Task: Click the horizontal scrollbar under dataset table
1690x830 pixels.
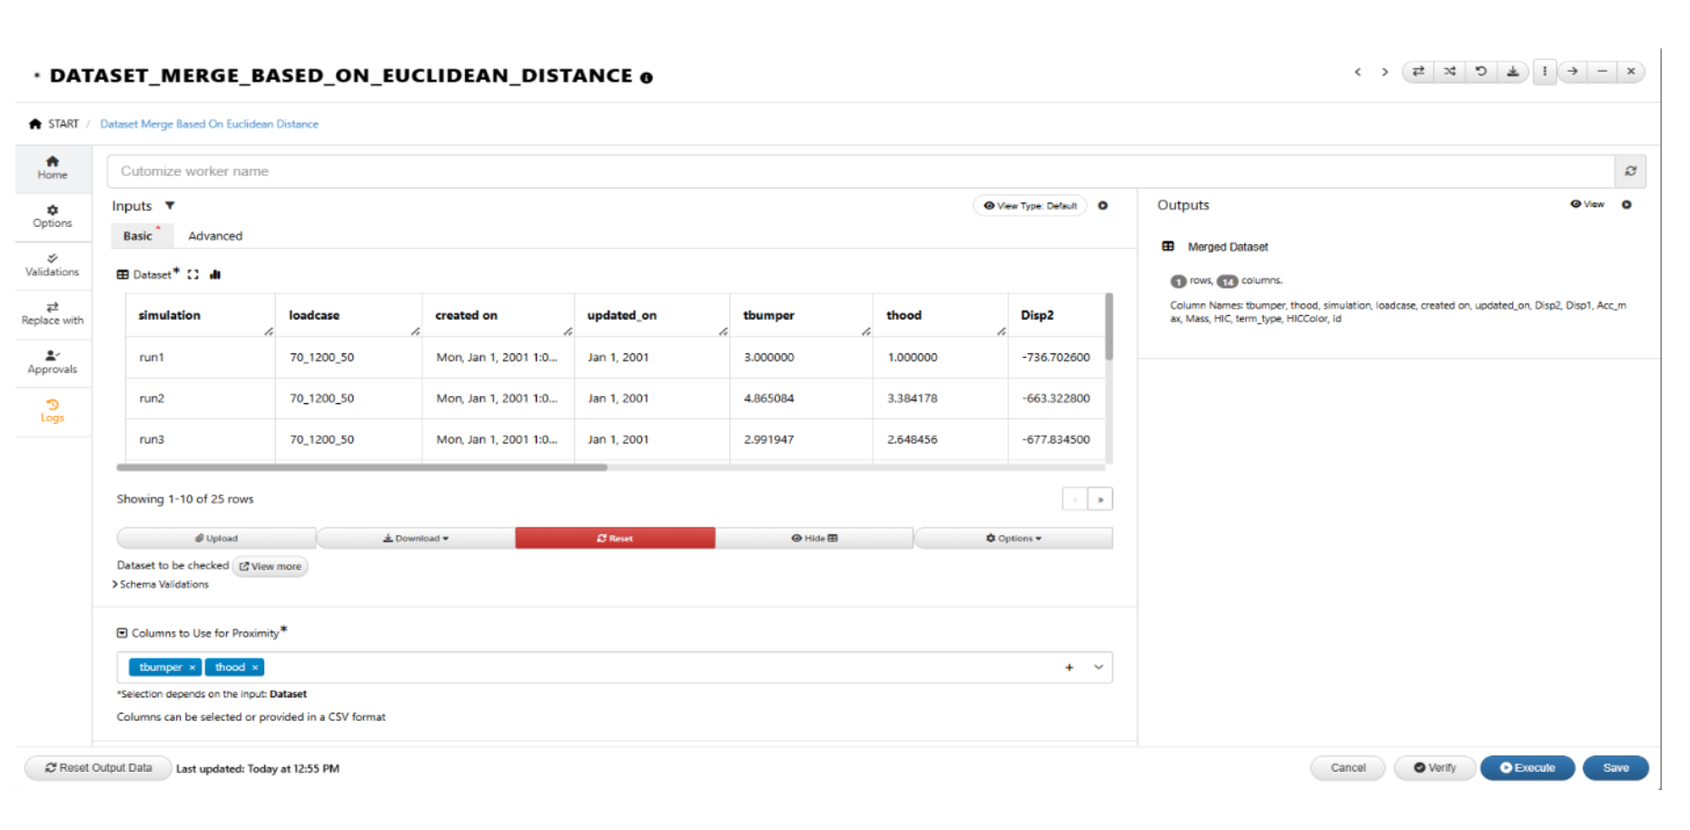Action: pyautogui.click(x=362, y=468)
